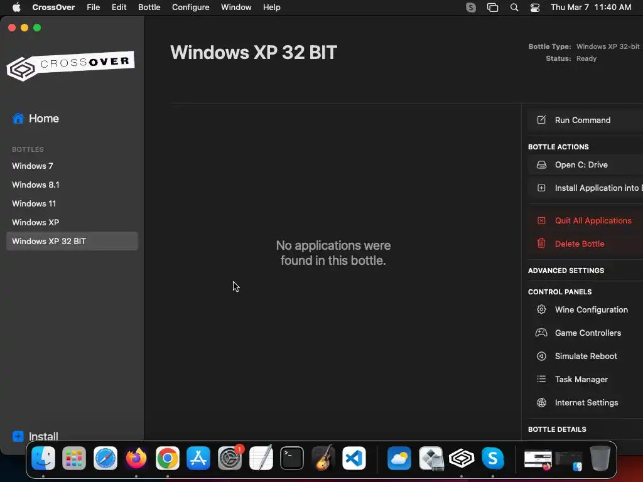
Task: Open Wine Configuration control panel label
Action: point(591,309)
